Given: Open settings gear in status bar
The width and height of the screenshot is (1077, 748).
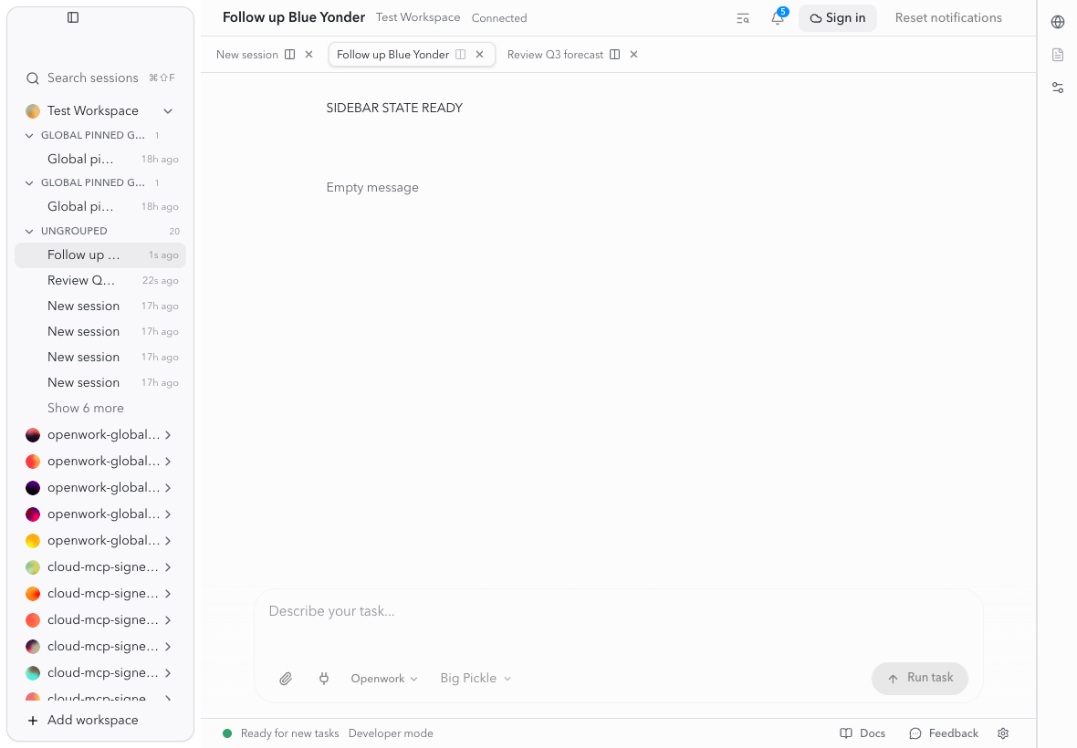Looking at the screenshot, I should [1003, 733].
